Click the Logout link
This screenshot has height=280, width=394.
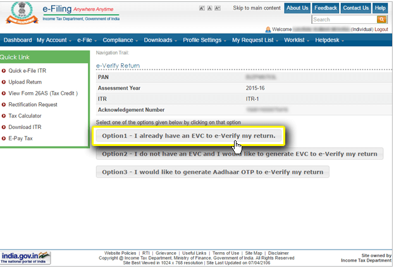(x=381, y=29)
